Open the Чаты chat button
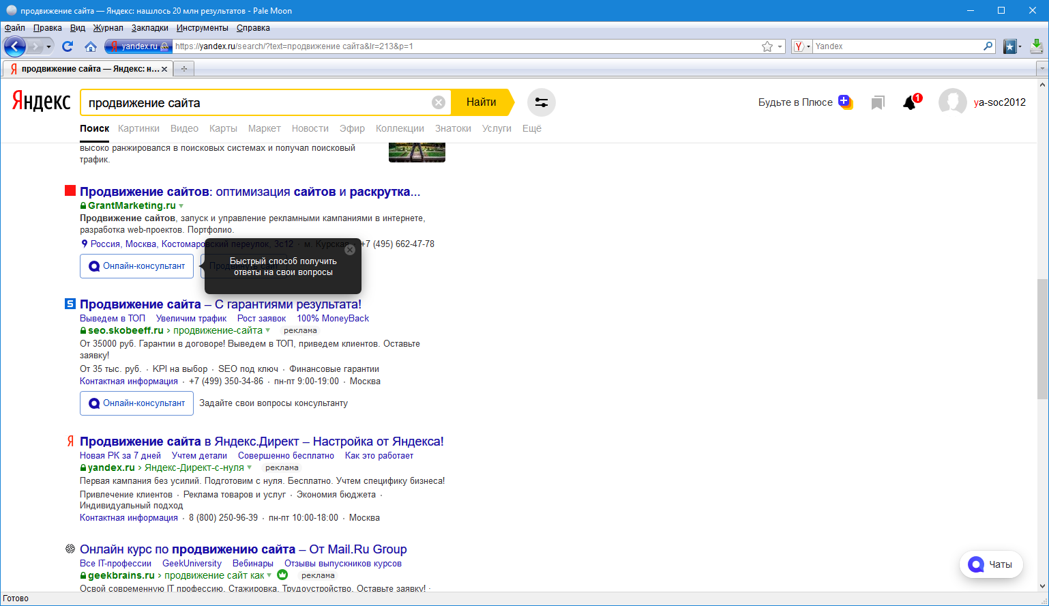This screenshot has width=1049, height=606. pos(991,564)
